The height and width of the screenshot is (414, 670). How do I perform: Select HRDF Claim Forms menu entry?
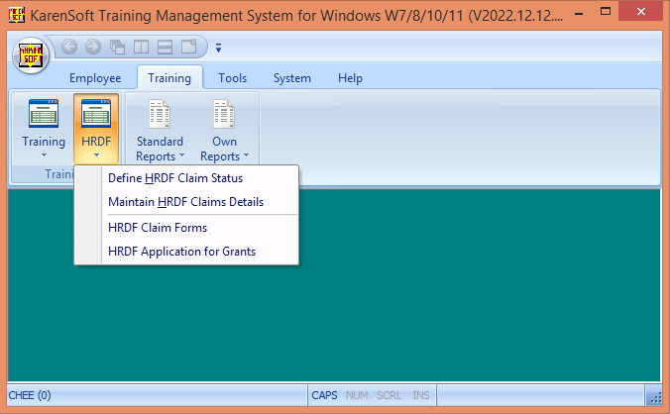coord(186,228)
